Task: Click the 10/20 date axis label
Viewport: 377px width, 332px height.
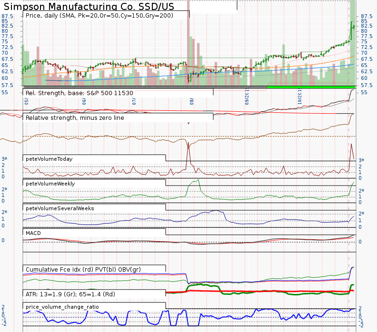Action: click(x=299, y=97)
